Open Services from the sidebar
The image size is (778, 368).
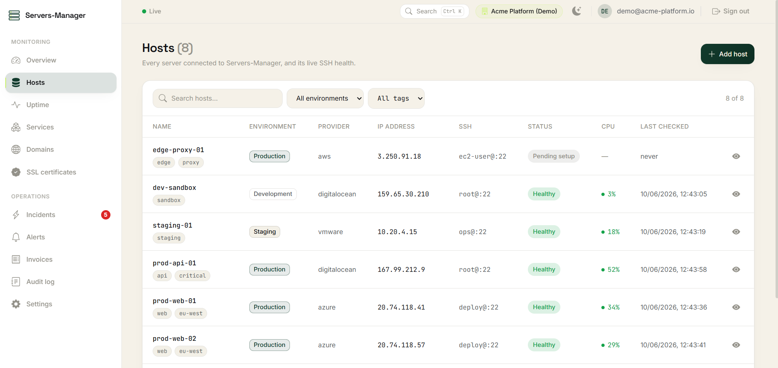pos(61,127)
